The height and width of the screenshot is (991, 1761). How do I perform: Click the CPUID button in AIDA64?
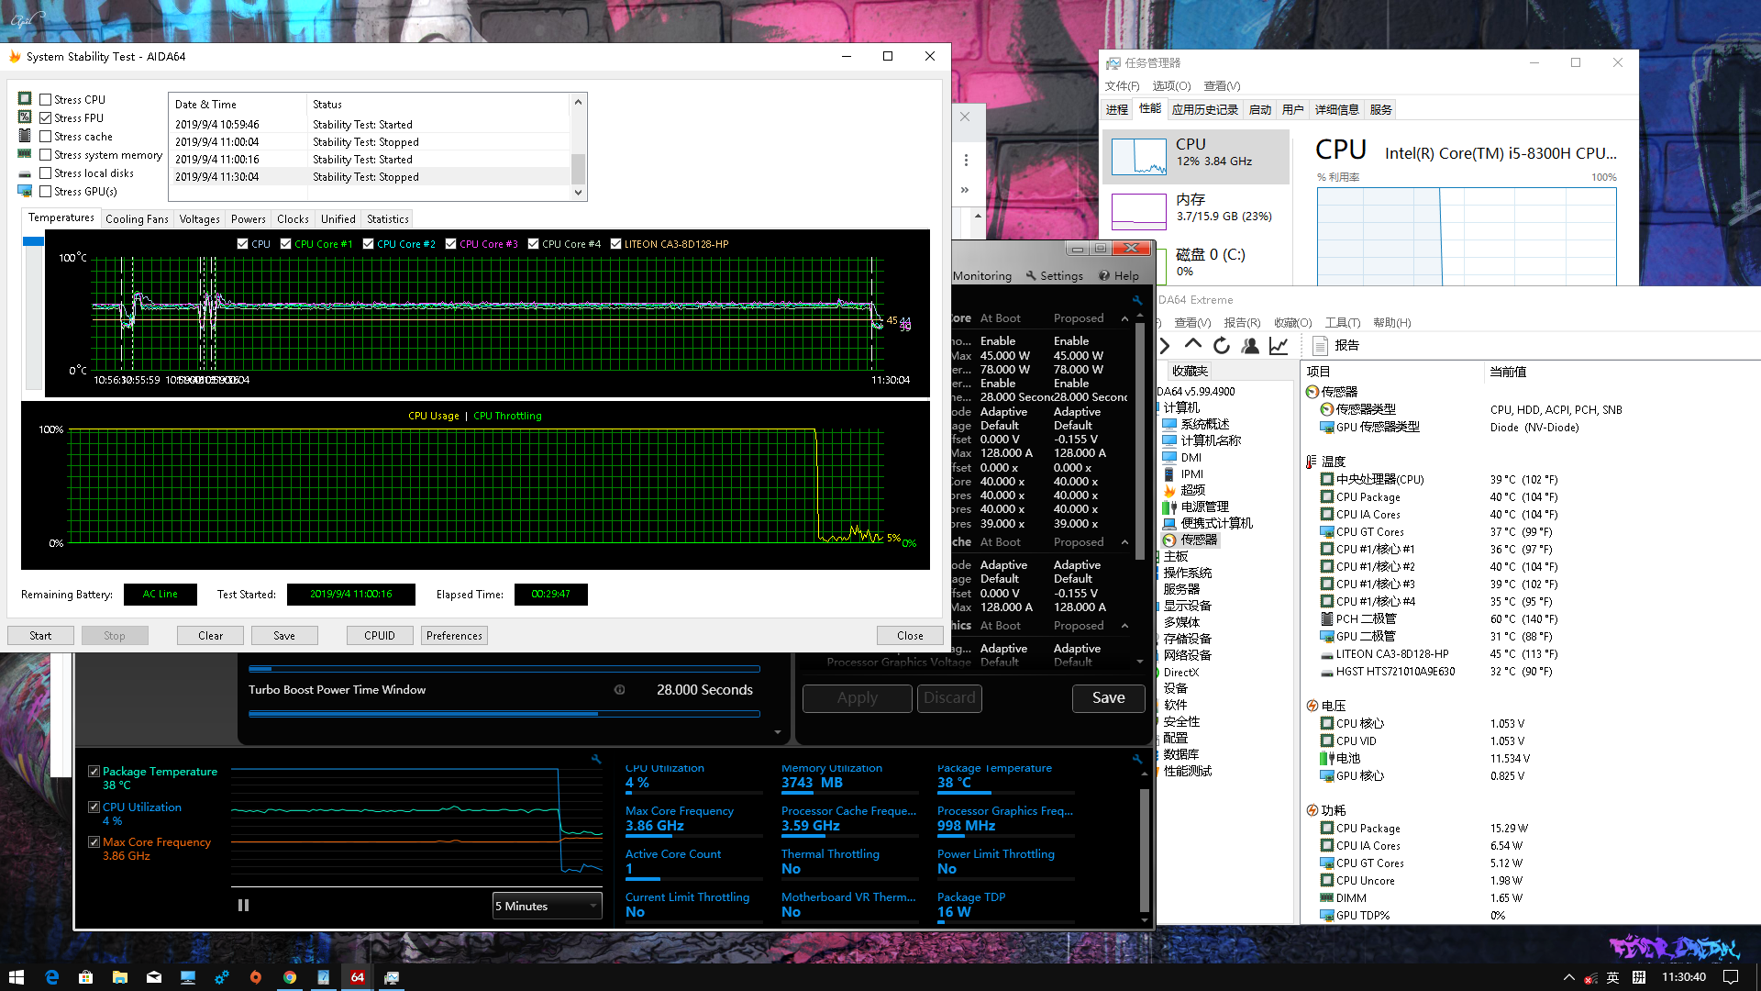point(379,635)
